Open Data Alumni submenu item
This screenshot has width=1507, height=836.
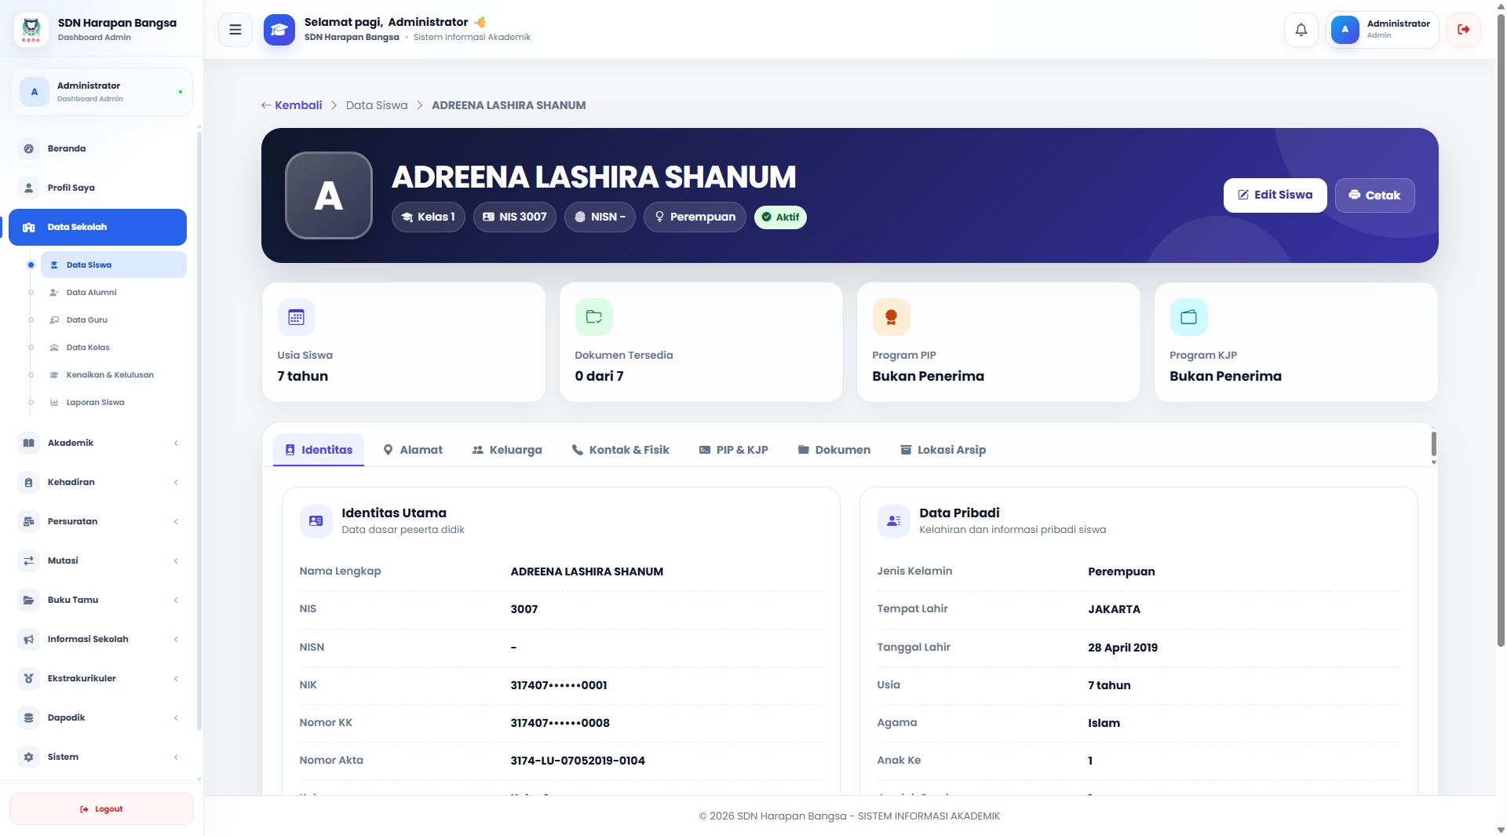pos(114,292)
